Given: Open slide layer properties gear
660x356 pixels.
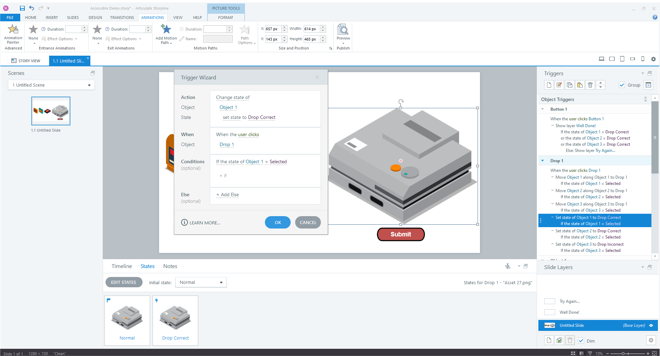Looking at the screenshot, I should 651,340.
